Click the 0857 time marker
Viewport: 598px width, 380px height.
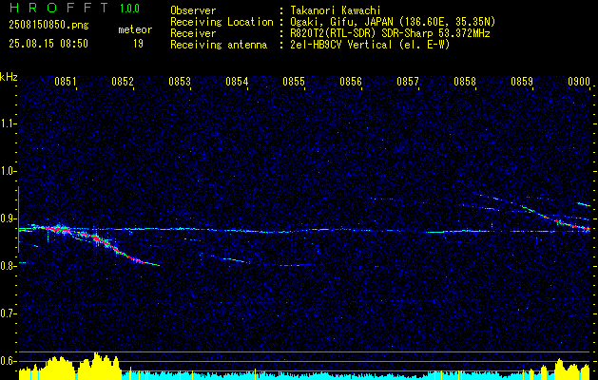[407, 82]
